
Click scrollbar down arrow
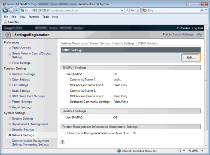pos(206,146)
